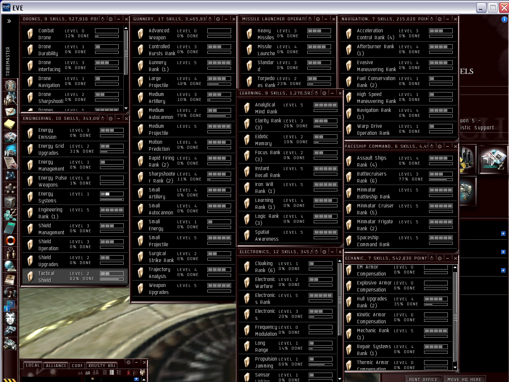Open the journal book icon in sidebar

(x=10, y=280)
